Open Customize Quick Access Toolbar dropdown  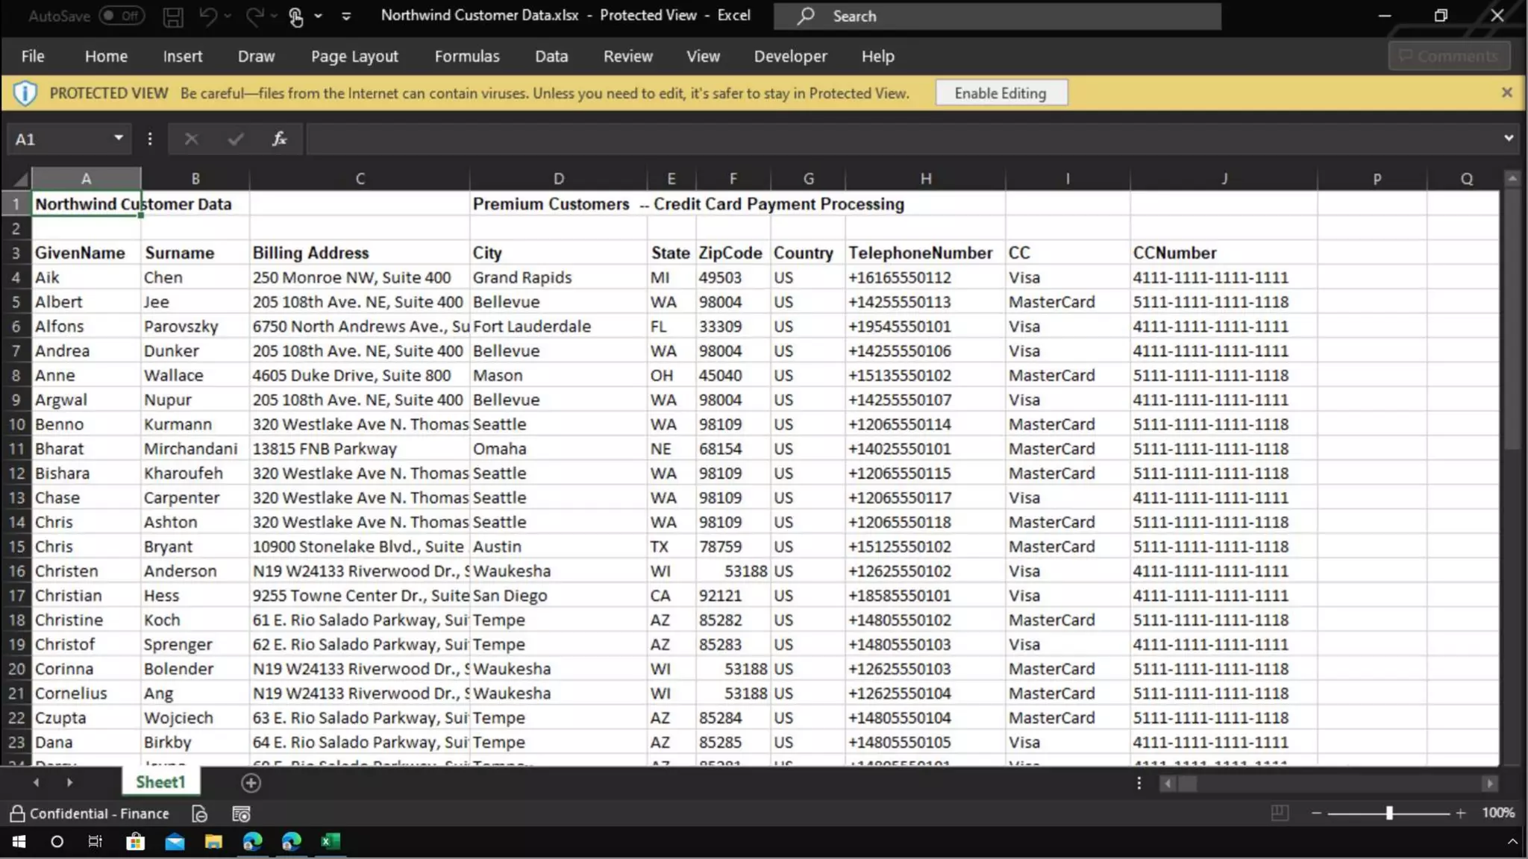[x=346, y=16]
